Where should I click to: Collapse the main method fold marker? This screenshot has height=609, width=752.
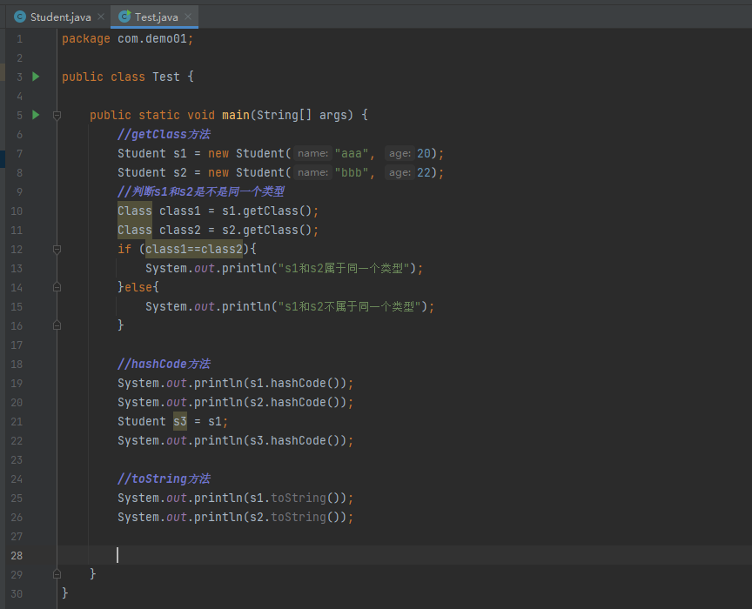tap(57, 116)
